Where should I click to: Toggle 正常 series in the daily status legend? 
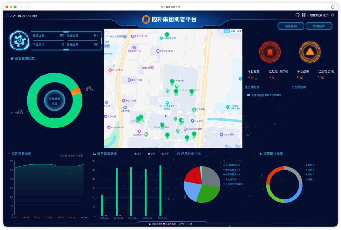(64, 155)
